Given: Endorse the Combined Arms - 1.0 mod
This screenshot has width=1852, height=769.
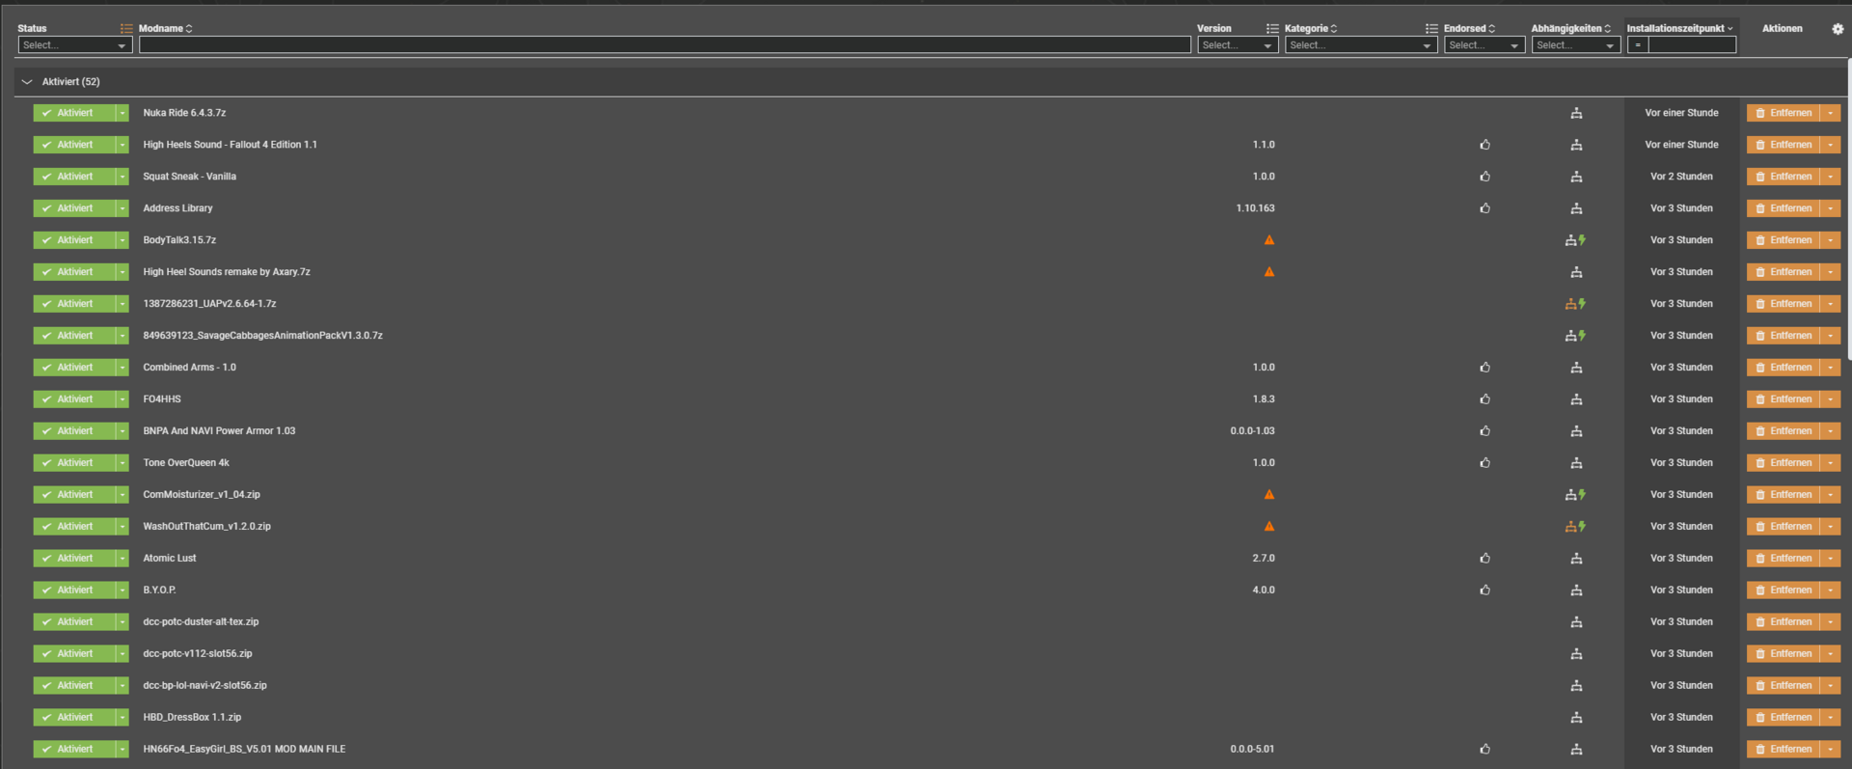Looking at the screenshot, I should (x=1484, y=368).
